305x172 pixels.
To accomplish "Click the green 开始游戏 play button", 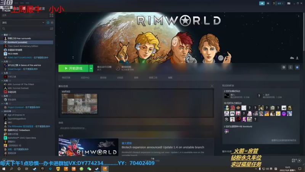I will point(74,68).
